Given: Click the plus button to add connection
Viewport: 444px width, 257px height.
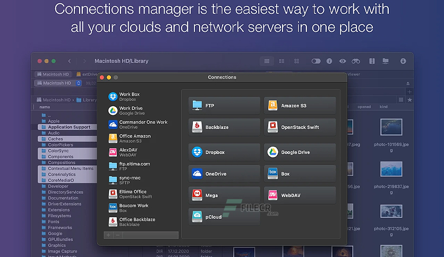Looking at the screenshot, I should (x=108, y=235).
